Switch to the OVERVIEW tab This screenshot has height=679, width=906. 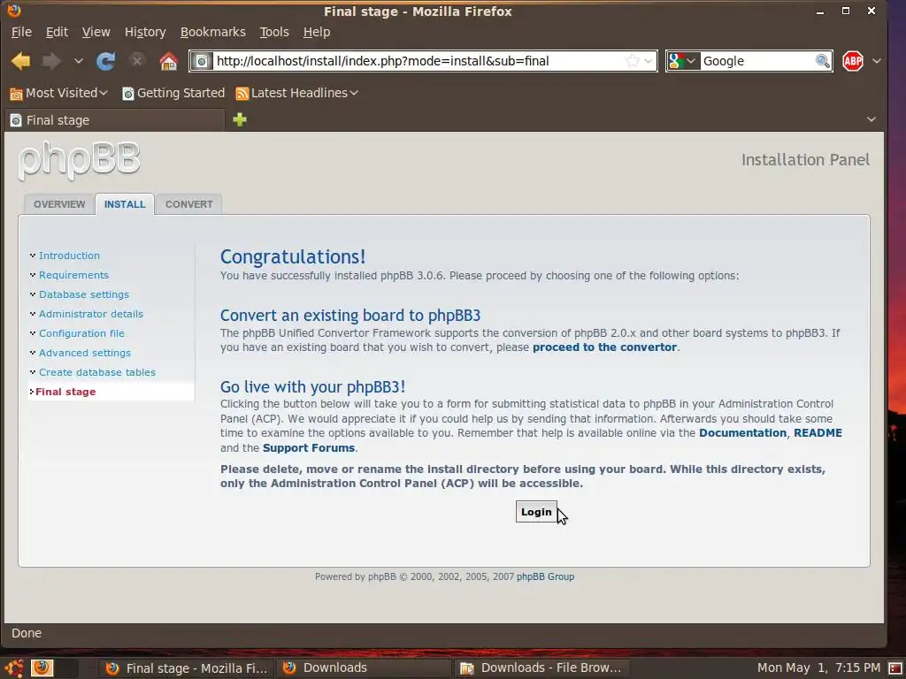tap(59, 204)
